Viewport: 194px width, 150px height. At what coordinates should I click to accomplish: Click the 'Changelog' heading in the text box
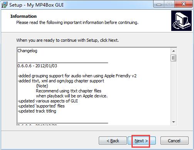[x=27, y=51]
